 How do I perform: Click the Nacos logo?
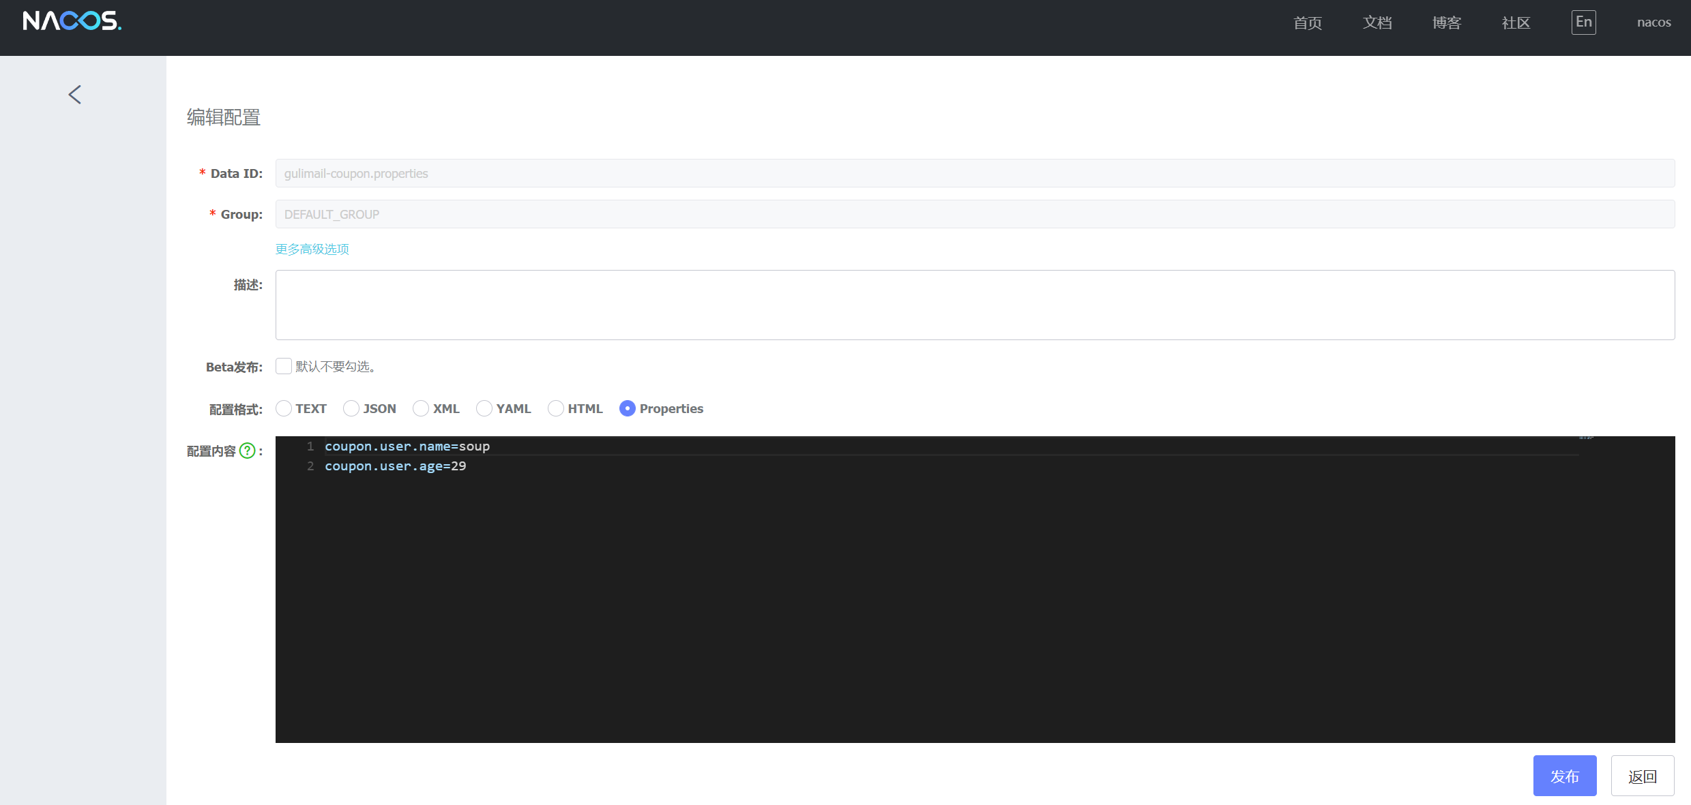click(x=72, y=21)
